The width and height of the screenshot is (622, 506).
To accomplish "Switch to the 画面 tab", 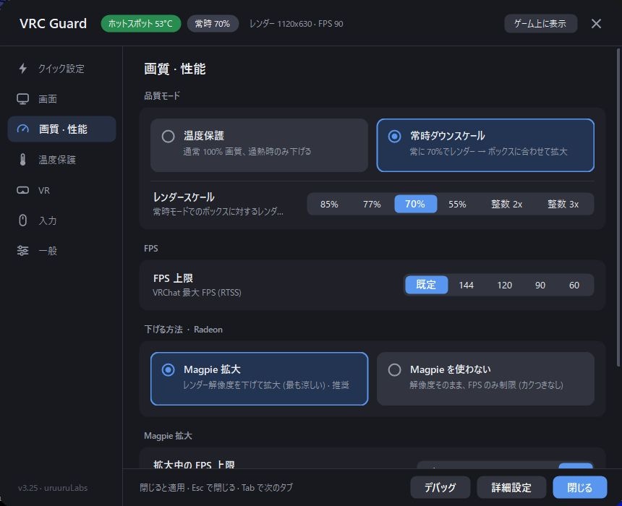I will [x=62, y=99].
